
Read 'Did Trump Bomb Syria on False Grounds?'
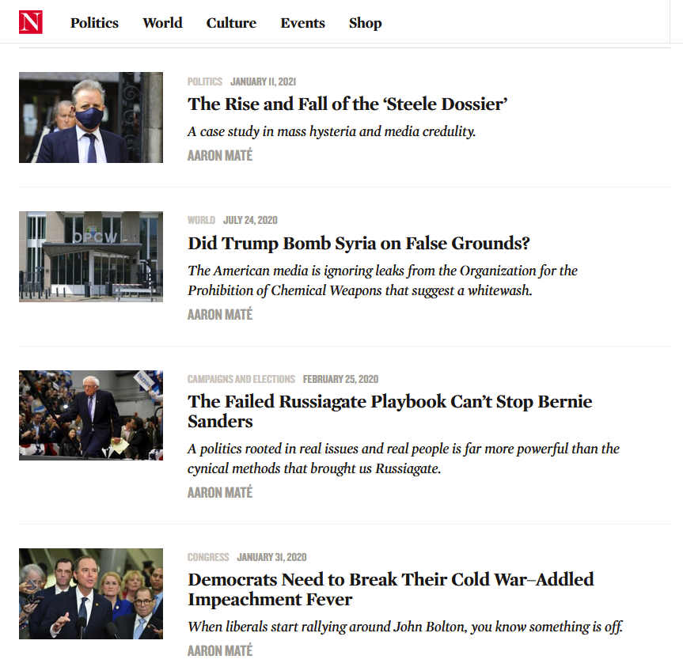[x=359, y=244]
